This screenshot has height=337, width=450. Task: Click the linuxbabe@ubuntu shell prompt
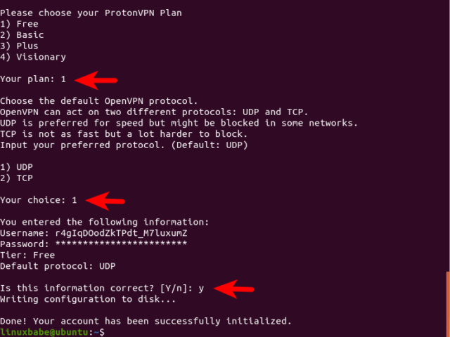click(x=49, y=331)
